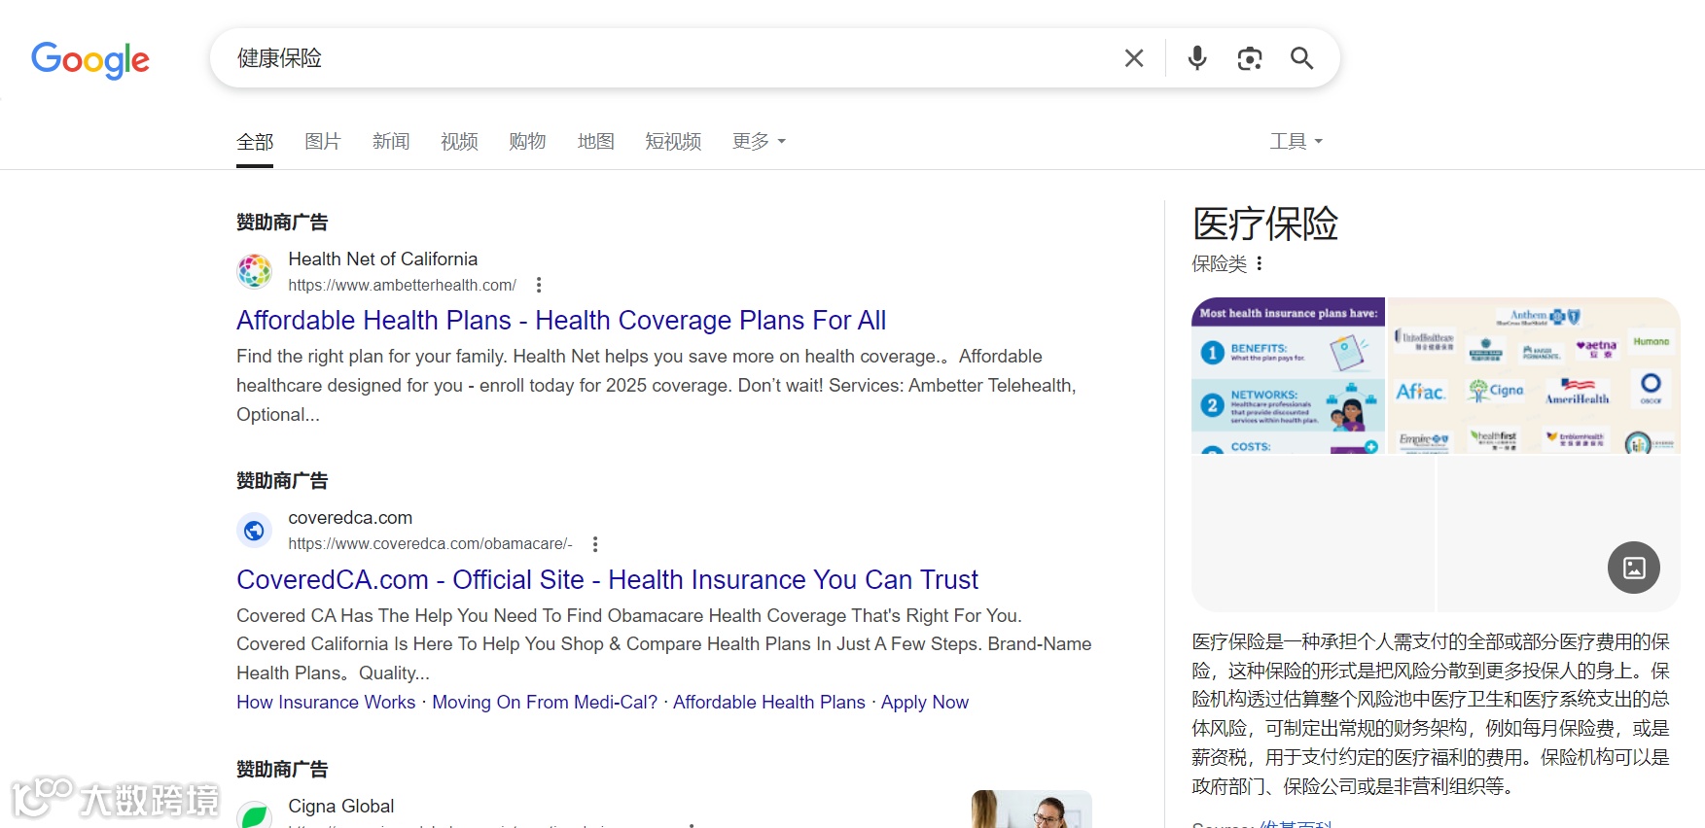Click the Cigna Global green leaf favicon
The image size is (1705, 828).
click(x=255, y=815)
